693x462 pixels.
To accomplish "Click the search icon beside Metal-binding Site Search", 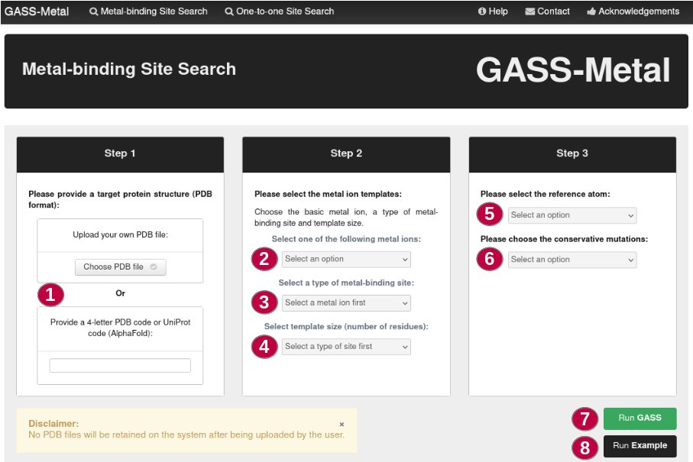I will pos(93,11).
